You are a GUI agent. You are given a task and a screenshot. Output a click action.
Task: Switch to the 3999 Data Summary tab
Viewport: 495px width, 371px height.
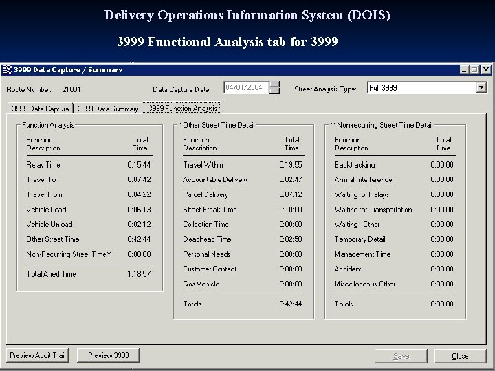coord(108,109)
